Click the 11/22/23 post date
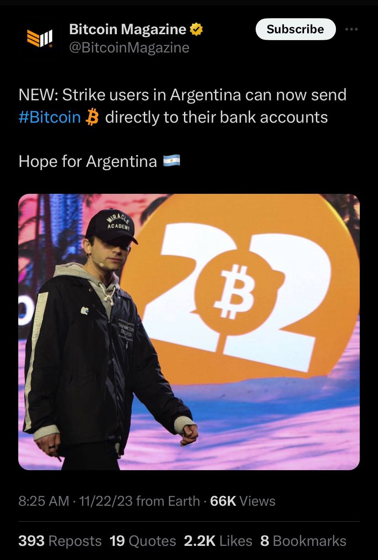This screenshot has height=560, width=378. pyautogui.click(x=106, y=501)
